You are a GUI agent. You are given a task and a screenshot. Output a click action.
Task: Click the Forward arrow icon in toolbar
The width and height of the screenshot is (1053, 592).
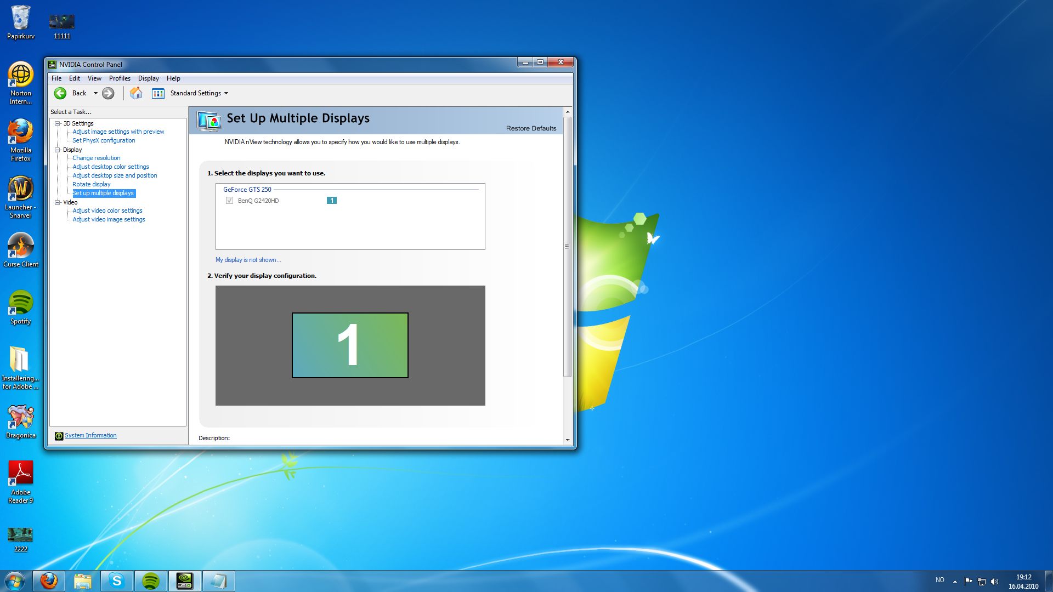109,93
